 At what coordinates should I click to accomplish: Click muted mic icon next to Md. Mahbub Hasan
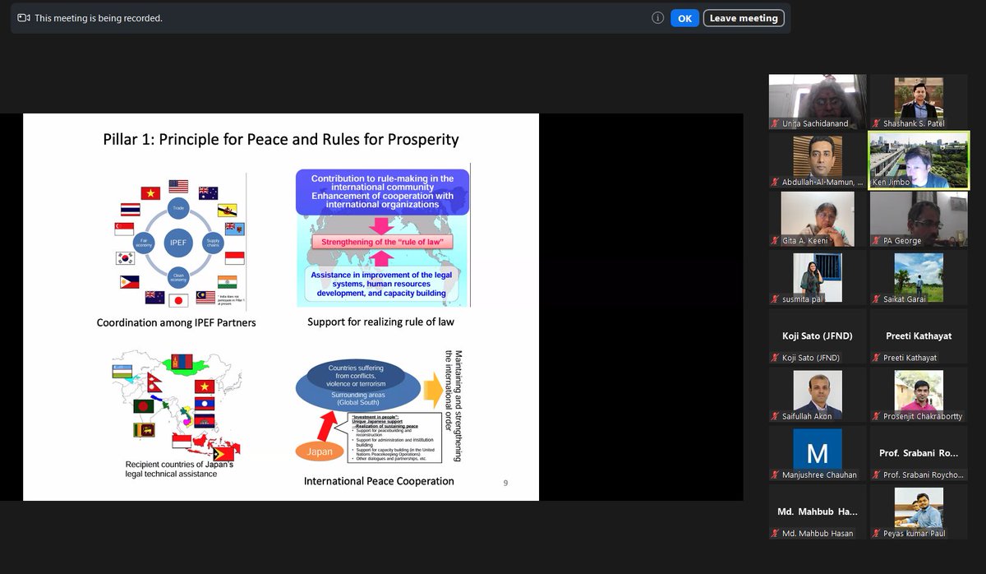click(776, 533)
